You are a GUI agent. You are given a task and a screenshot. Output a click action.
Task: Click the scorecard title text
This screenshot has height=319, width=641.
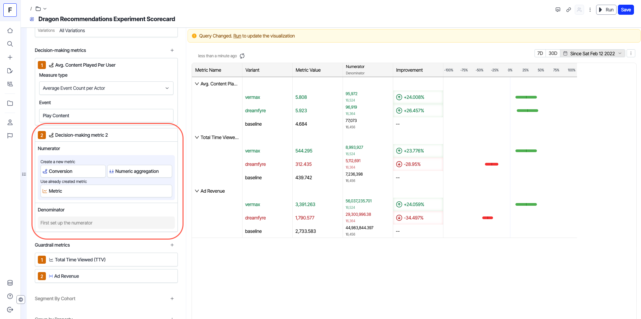pos(107,19)
